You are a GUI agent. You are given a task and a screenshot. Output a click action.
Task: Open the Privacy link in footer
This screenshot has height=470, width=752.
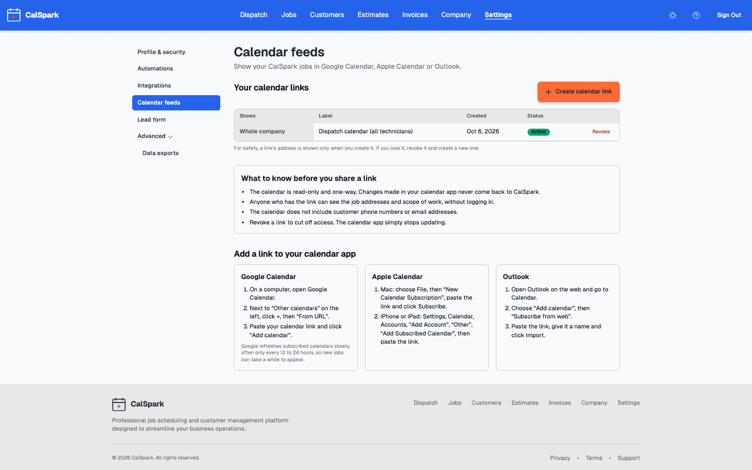point(560,458)
